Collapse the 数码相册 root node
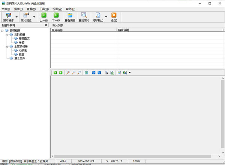This screenshot has width=225, height=165. click(x=2, y=31)
